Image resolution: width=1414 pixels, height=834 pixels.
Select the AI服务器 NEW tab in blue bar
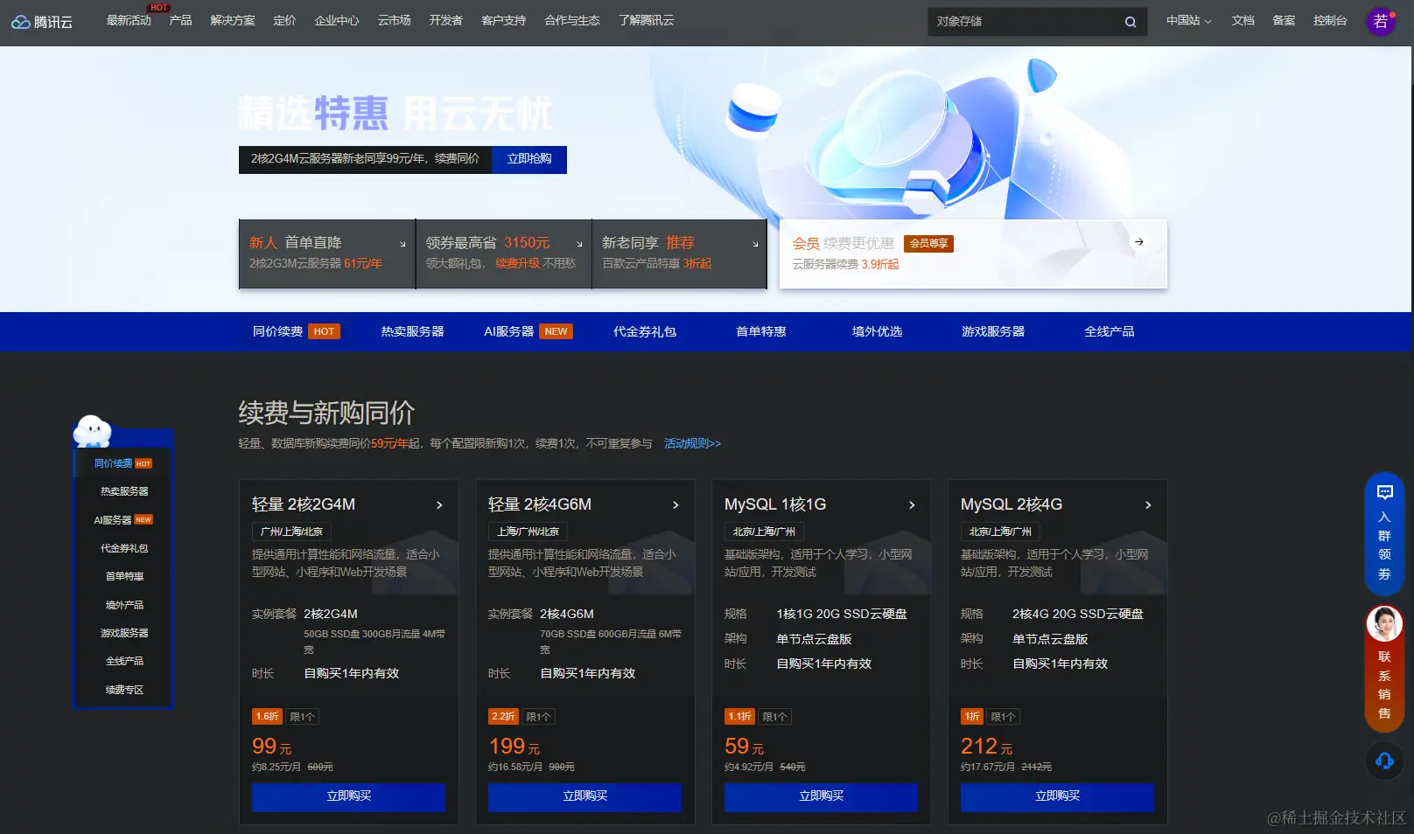[528, 332]
